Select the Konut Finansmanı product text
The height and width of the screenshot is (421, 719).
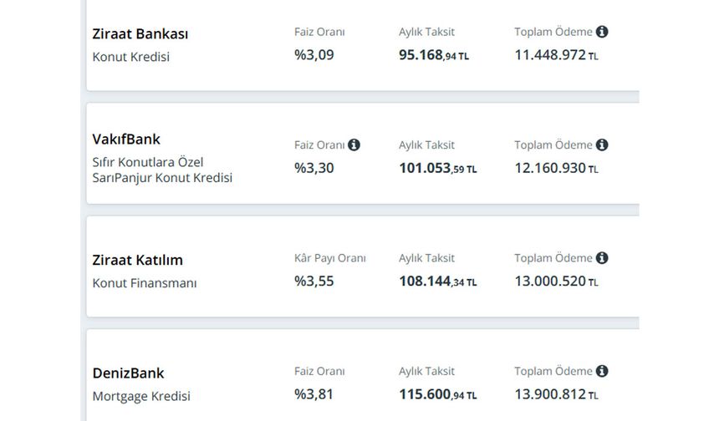pos(145,283)
